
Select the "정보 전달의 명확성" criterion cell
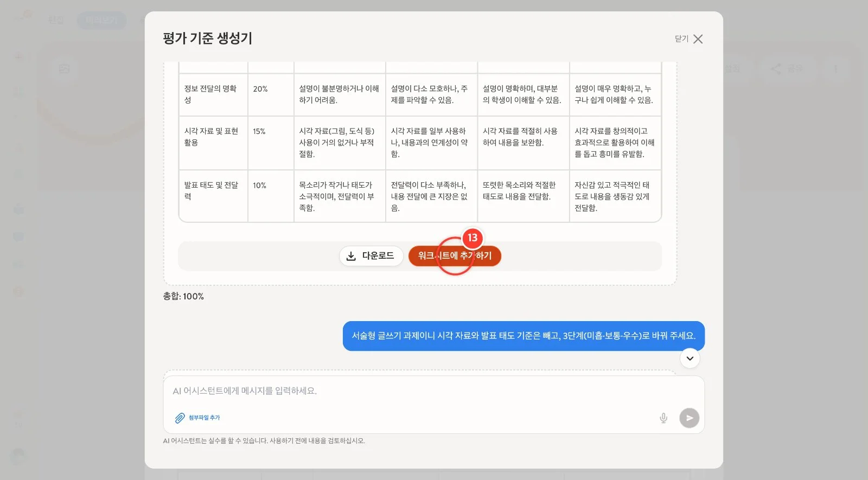[x=213, y=95]
